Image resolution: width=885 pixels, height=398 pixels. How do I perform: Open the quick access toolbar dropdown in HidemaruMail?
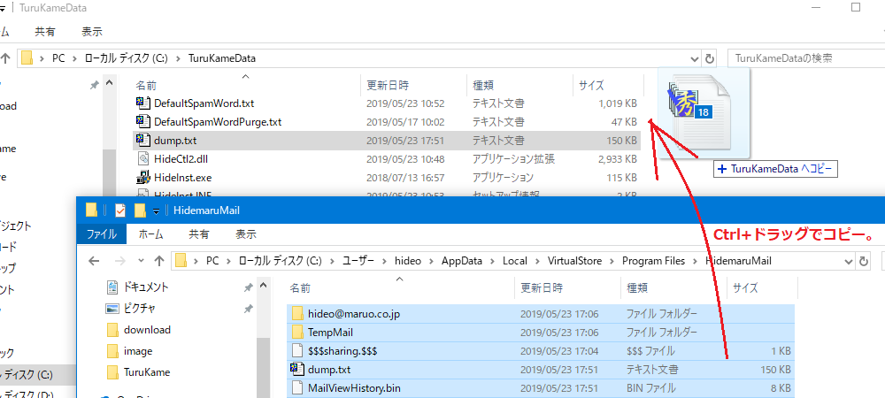point(156,210)
